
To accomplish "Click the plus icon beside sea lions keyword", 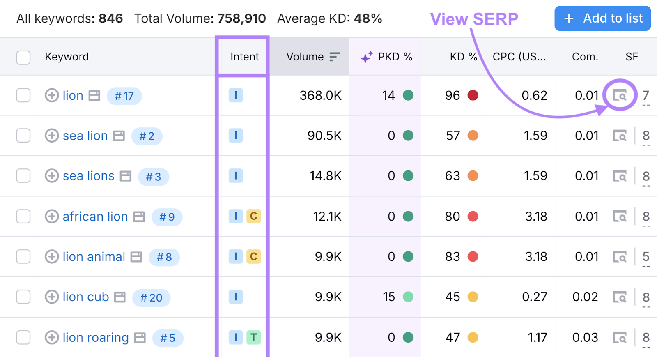I will (x=51, y=176).
